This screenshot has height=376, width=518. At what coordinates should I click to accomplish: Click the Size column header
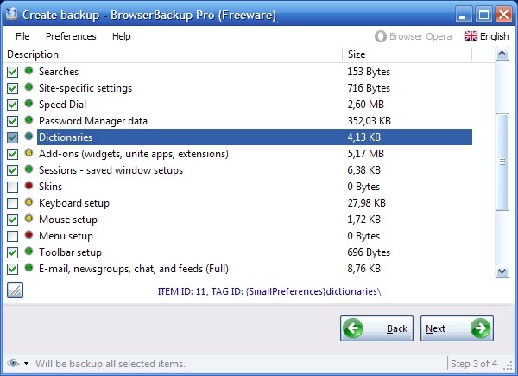coord(407,54)
